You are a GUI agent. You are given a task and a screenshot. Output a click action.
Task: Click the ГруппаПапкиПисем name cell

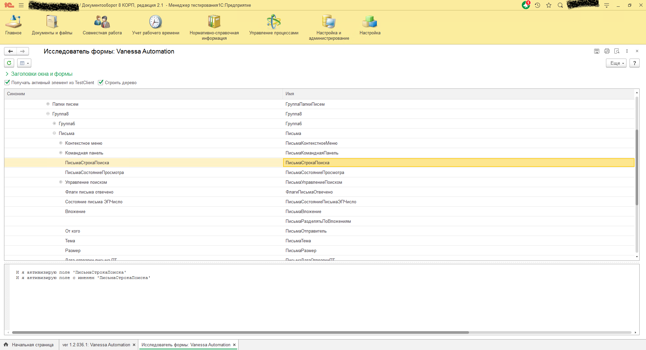point(459,104)
